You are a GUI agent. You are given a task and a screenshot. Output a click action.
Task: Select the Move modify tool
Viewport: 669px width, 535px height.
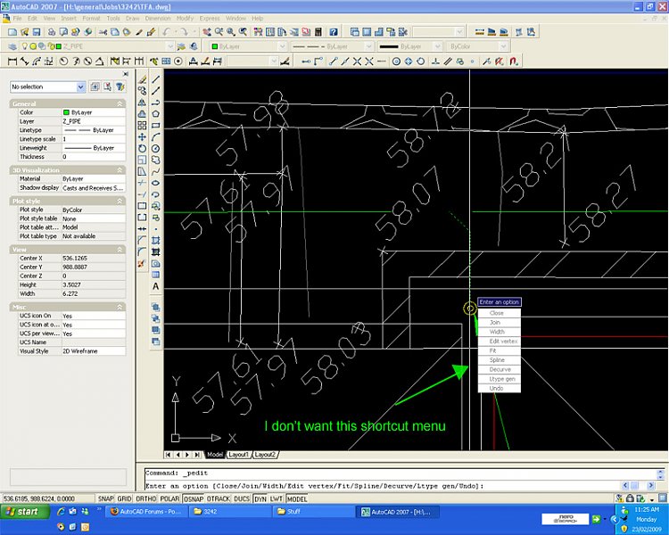(142, 137)
